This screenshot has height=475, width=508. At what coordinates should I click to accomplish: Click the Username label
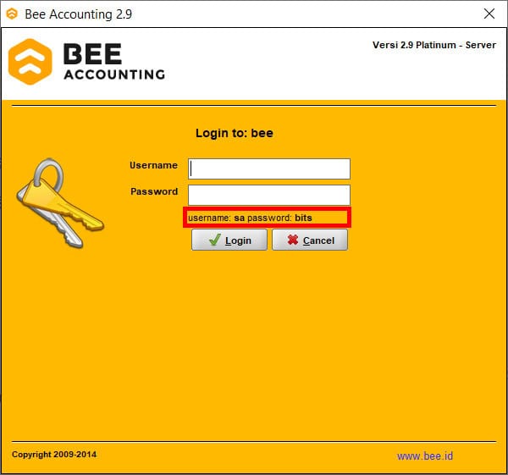pos(153,165)
